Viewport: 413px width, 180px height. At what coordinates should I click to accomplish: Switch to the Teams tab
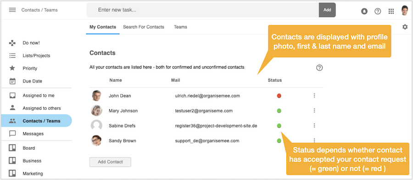coord(180,27)
